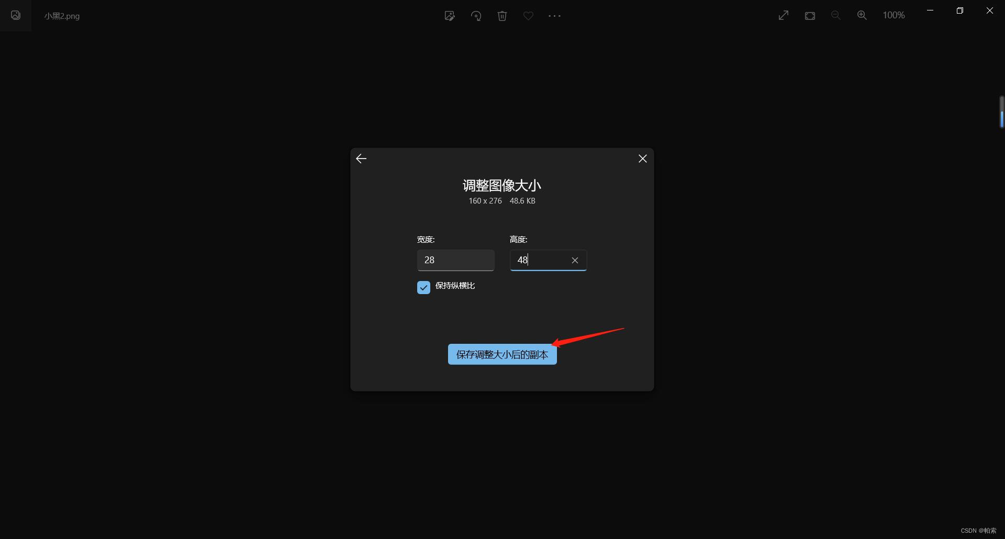Click the height field showing 48
1005x539 pixels.
pos(548,260)
